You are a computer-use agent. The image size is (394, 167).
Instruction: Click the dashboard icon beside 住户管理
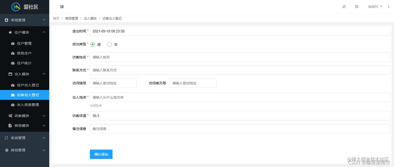click(13, 44)
